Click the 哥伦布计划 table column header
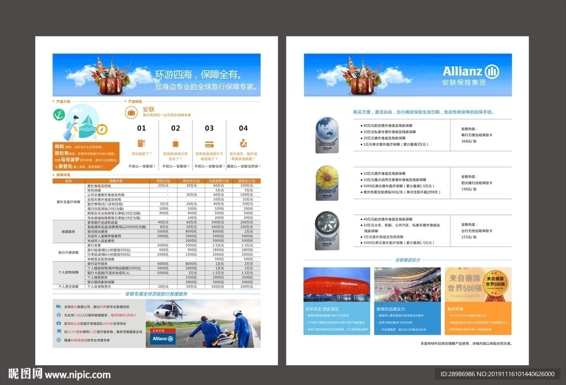The height and width of the screenshot is (385, 566). pyautogui.click(x=191, y=181)
